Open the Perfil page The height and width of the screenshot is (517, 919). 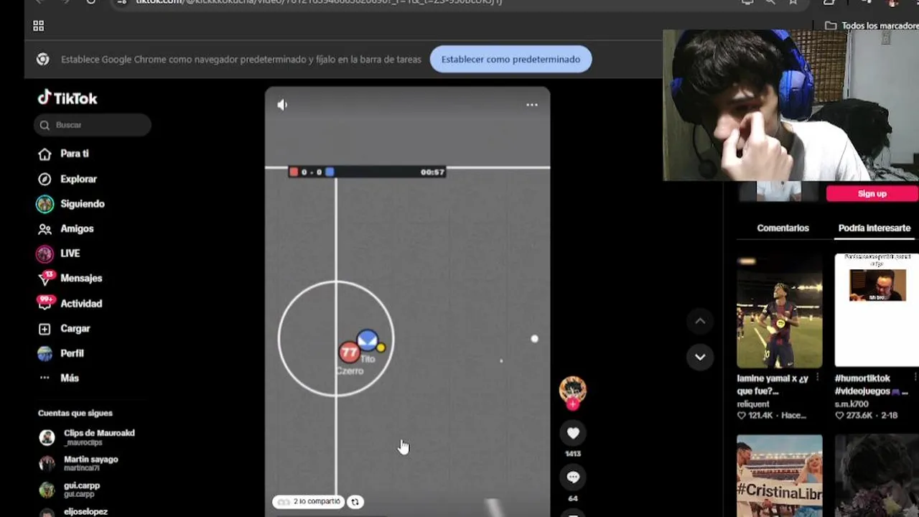coord(72,353)
